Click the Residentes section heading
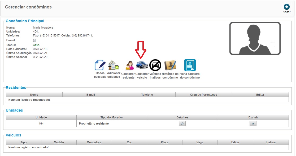This screenshot has height=156, width=296. point(16,88)
